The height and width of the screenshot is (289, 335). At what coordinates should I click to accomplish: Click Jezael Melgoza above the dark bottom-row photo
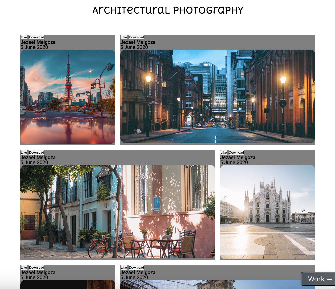click(x=38, y=272)
